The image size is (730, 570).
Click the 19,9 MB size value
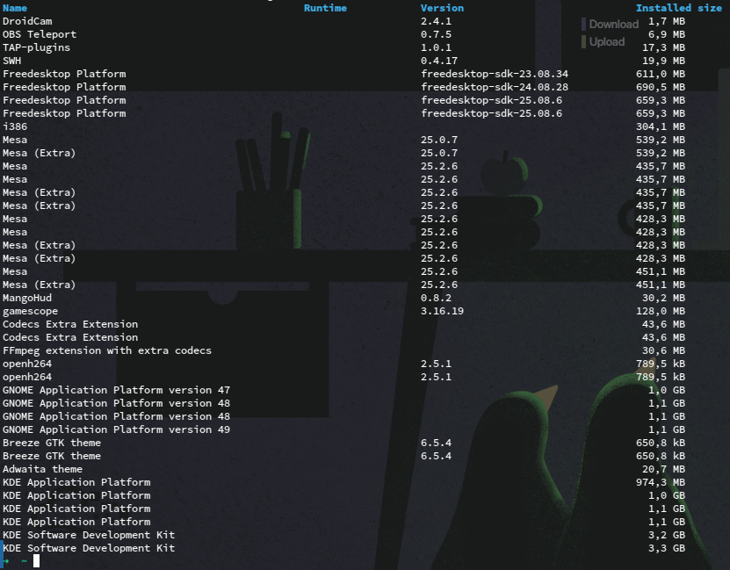point(663,61)
